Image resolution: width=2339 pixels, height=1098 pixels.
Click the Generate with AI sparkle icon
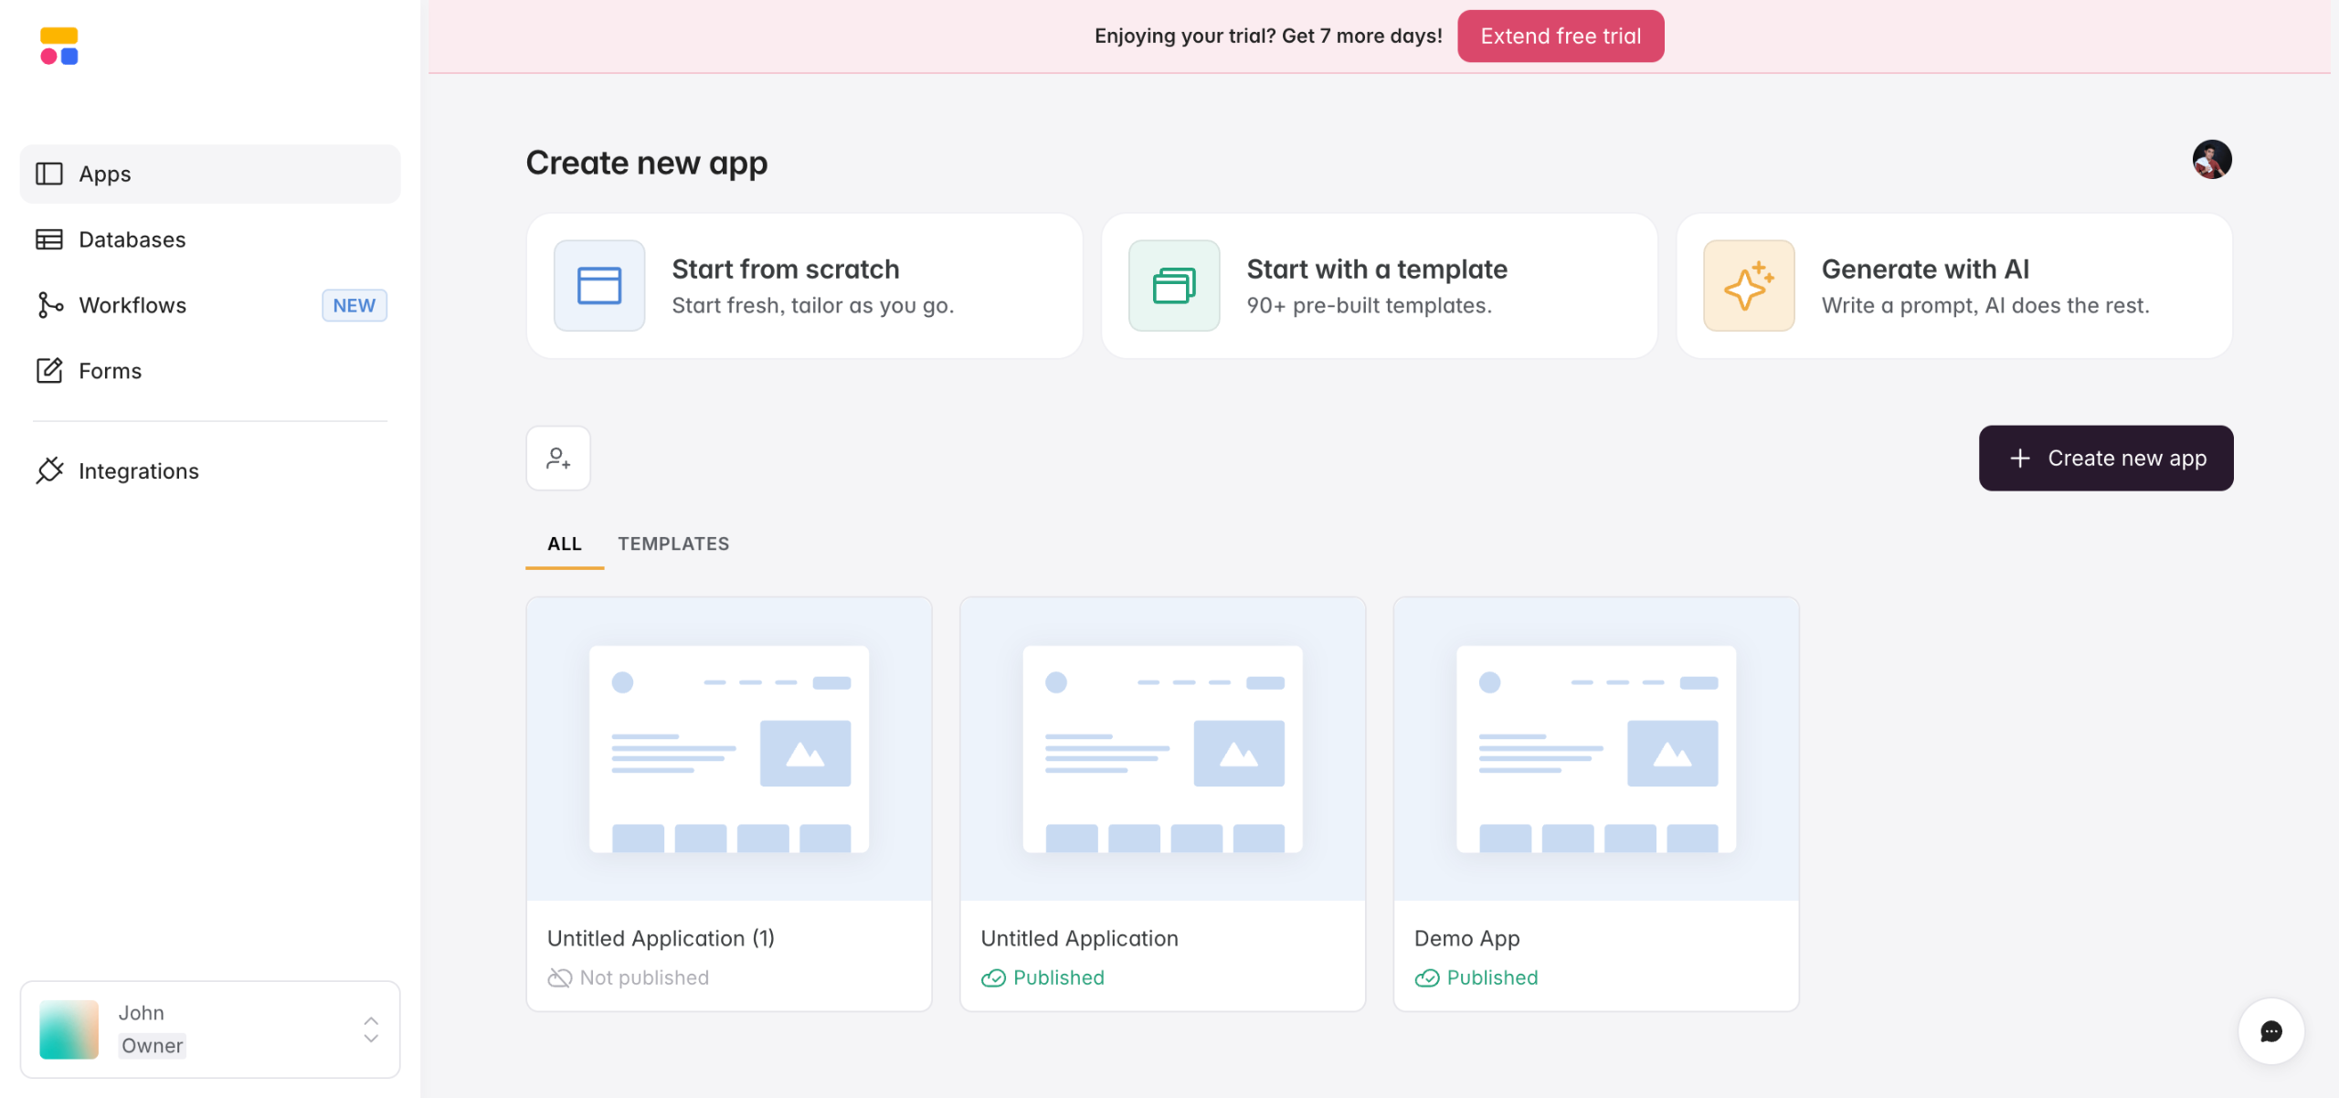pyautogui.click(x=1749, y=286)
